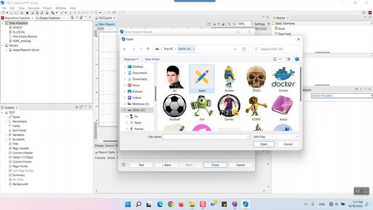Click This PC in address bar

point(168,49)
